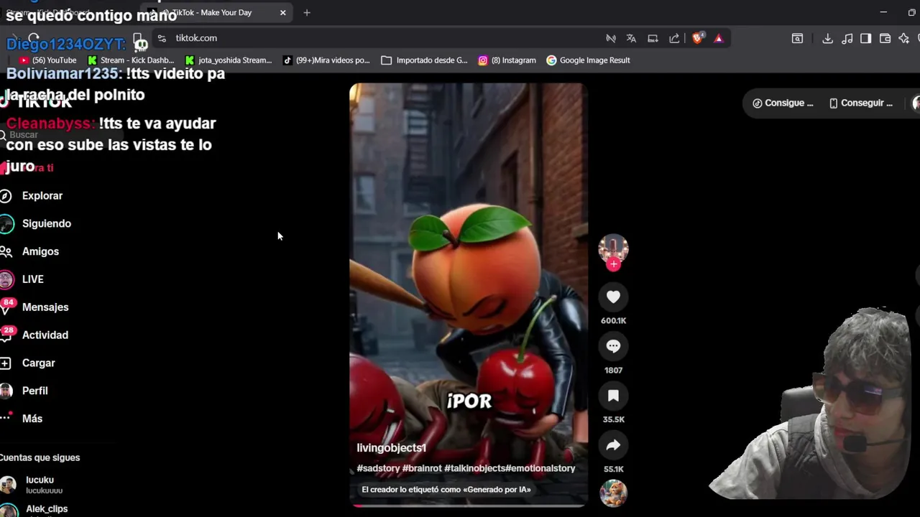The image size is (920, 517).
Task: Seek on the video progress bar
Action: pyautogui.click(x=469, y=506)
